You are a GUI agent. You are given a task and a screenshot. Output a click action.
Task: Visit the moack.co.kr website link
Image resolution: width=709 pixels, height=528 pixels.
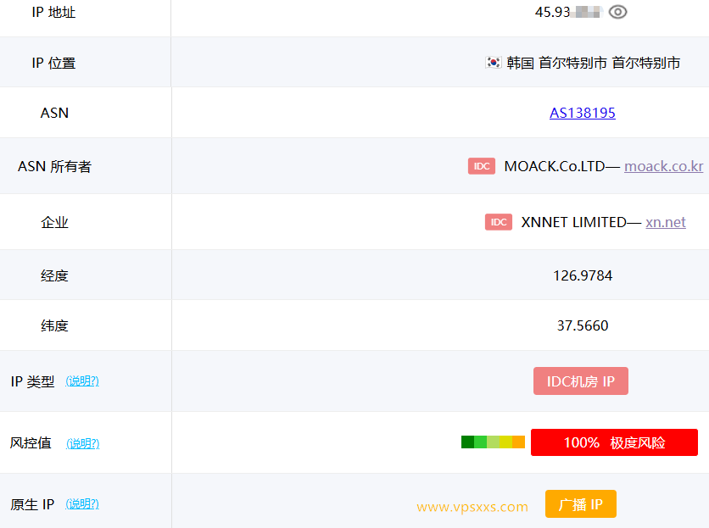click(x=663, y=166)
